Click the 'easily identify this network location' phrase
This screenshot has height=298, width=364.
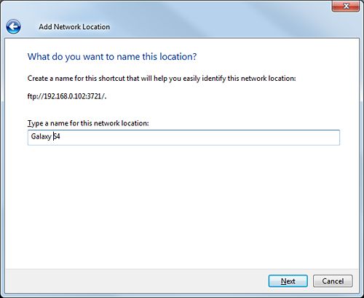click(240, 78)
